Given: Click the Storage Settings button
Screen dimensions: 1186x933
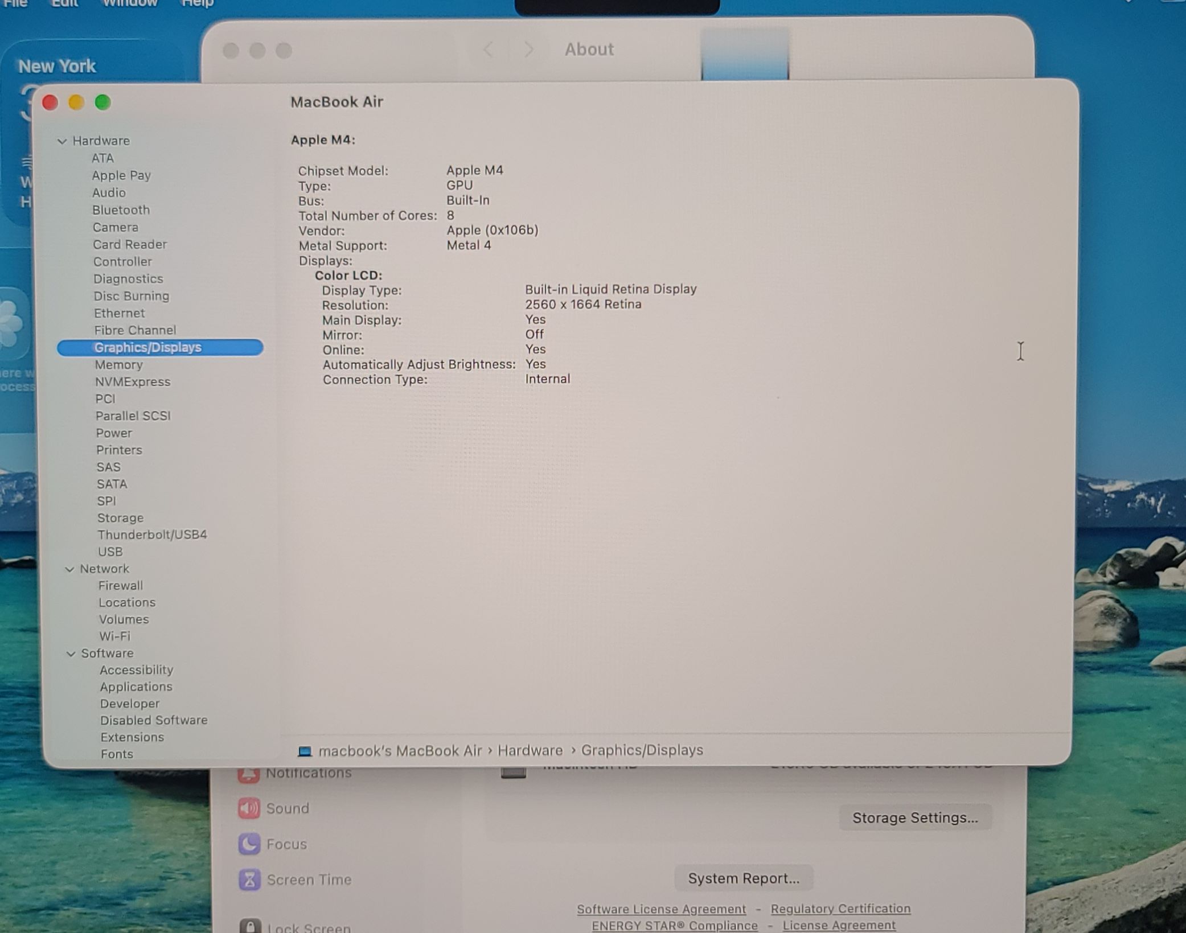Looking at the screenshot, I should [x=914, y=817].
